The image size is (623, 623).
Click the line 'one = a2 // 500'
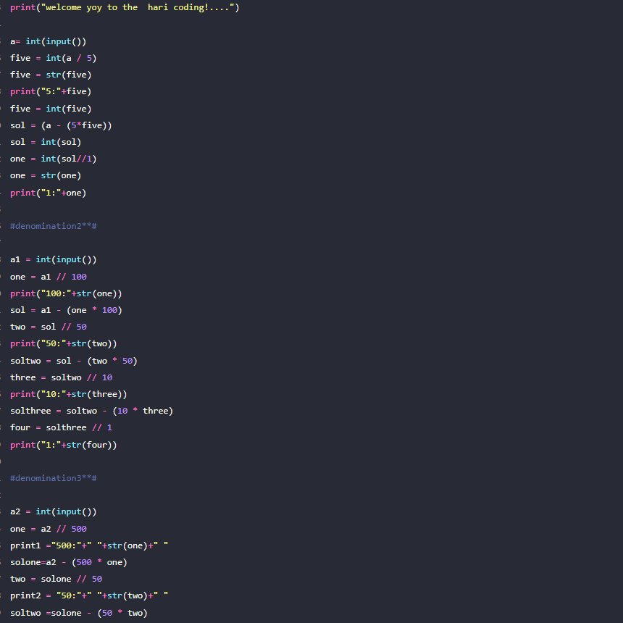(x=48, y=529)
